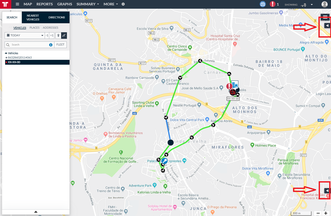Collapse the search panel with bottom arrow
The height and width of the screenshot is (216, 331).
click(x=36, y=212)
